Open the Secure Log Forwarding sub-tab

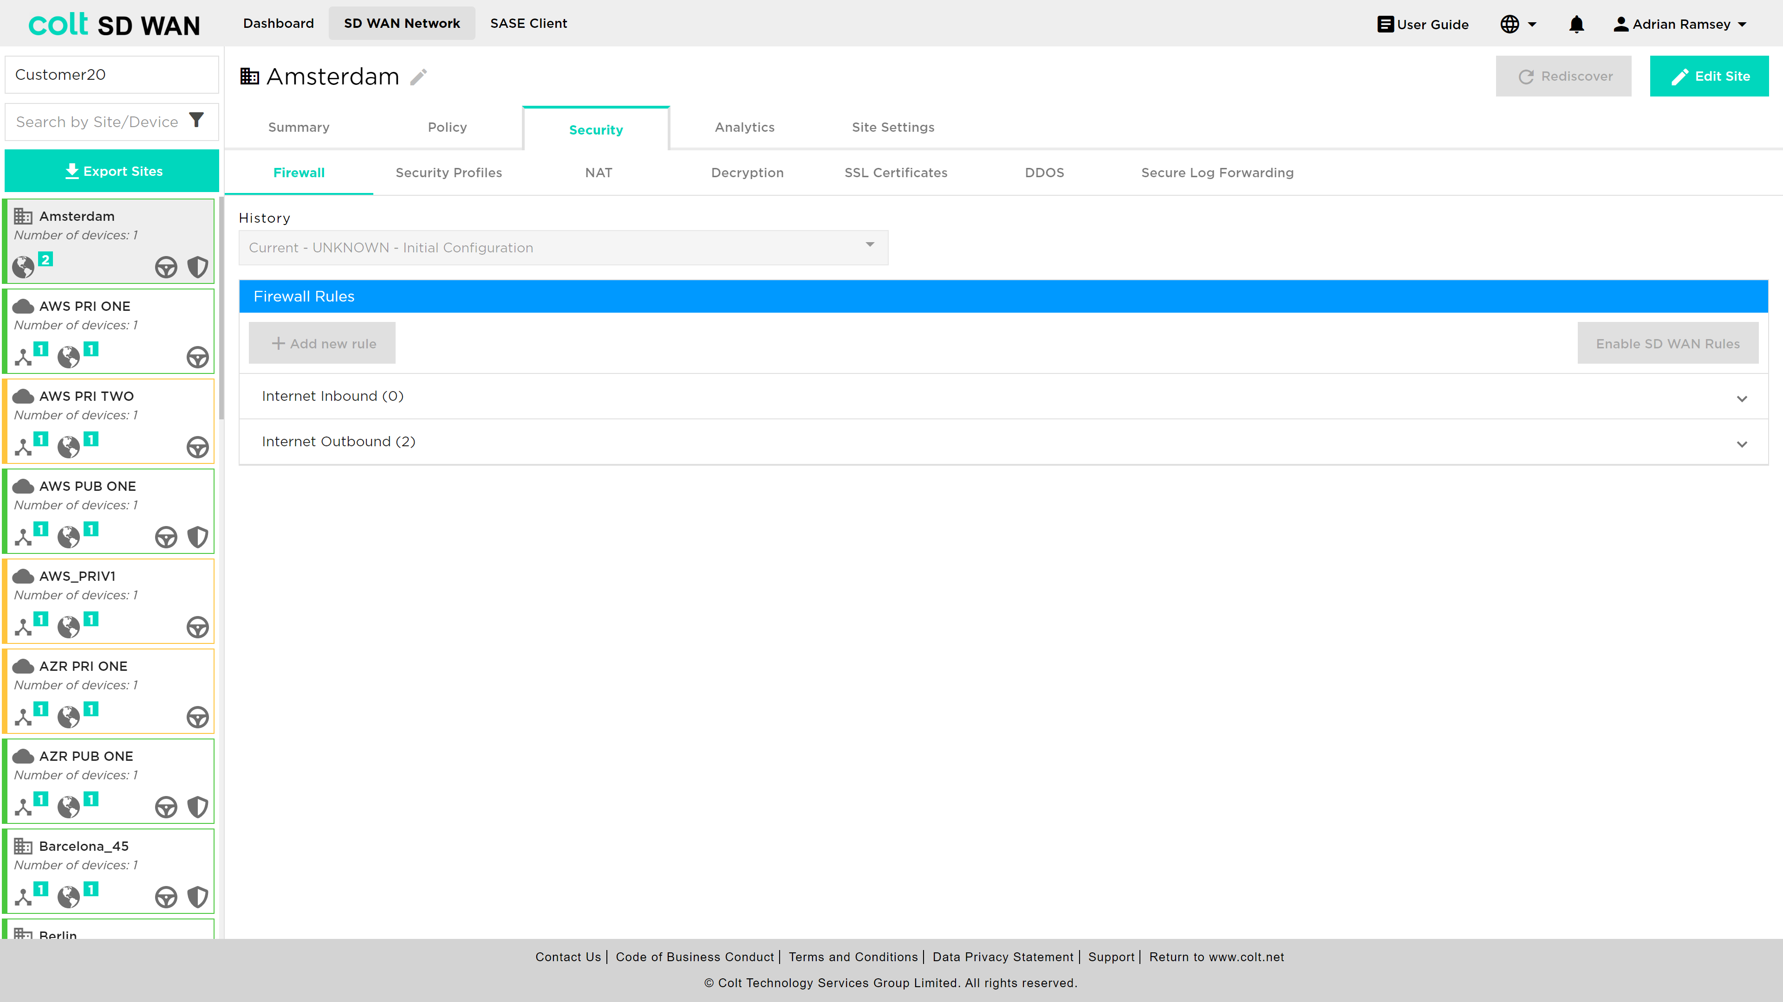point(1217,173)
